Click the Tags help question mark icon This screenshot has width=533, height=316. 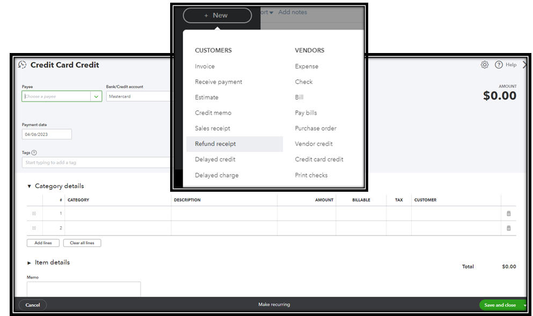[34, 153]
